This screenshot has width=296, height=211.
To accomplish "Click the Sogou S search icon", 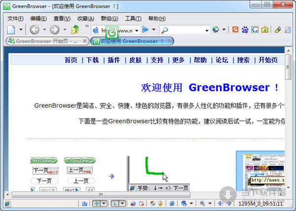I will click(x=235, y=30).
